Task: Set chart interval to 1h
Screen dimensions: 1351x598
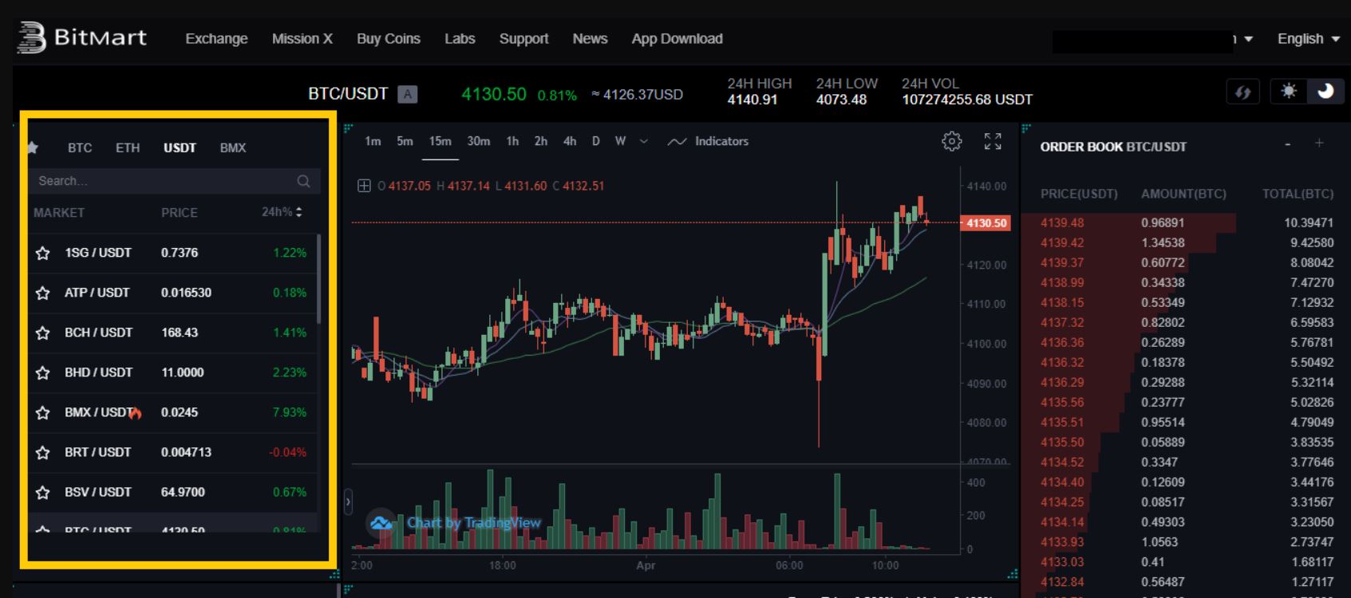Action: click(x=512, y=141)
